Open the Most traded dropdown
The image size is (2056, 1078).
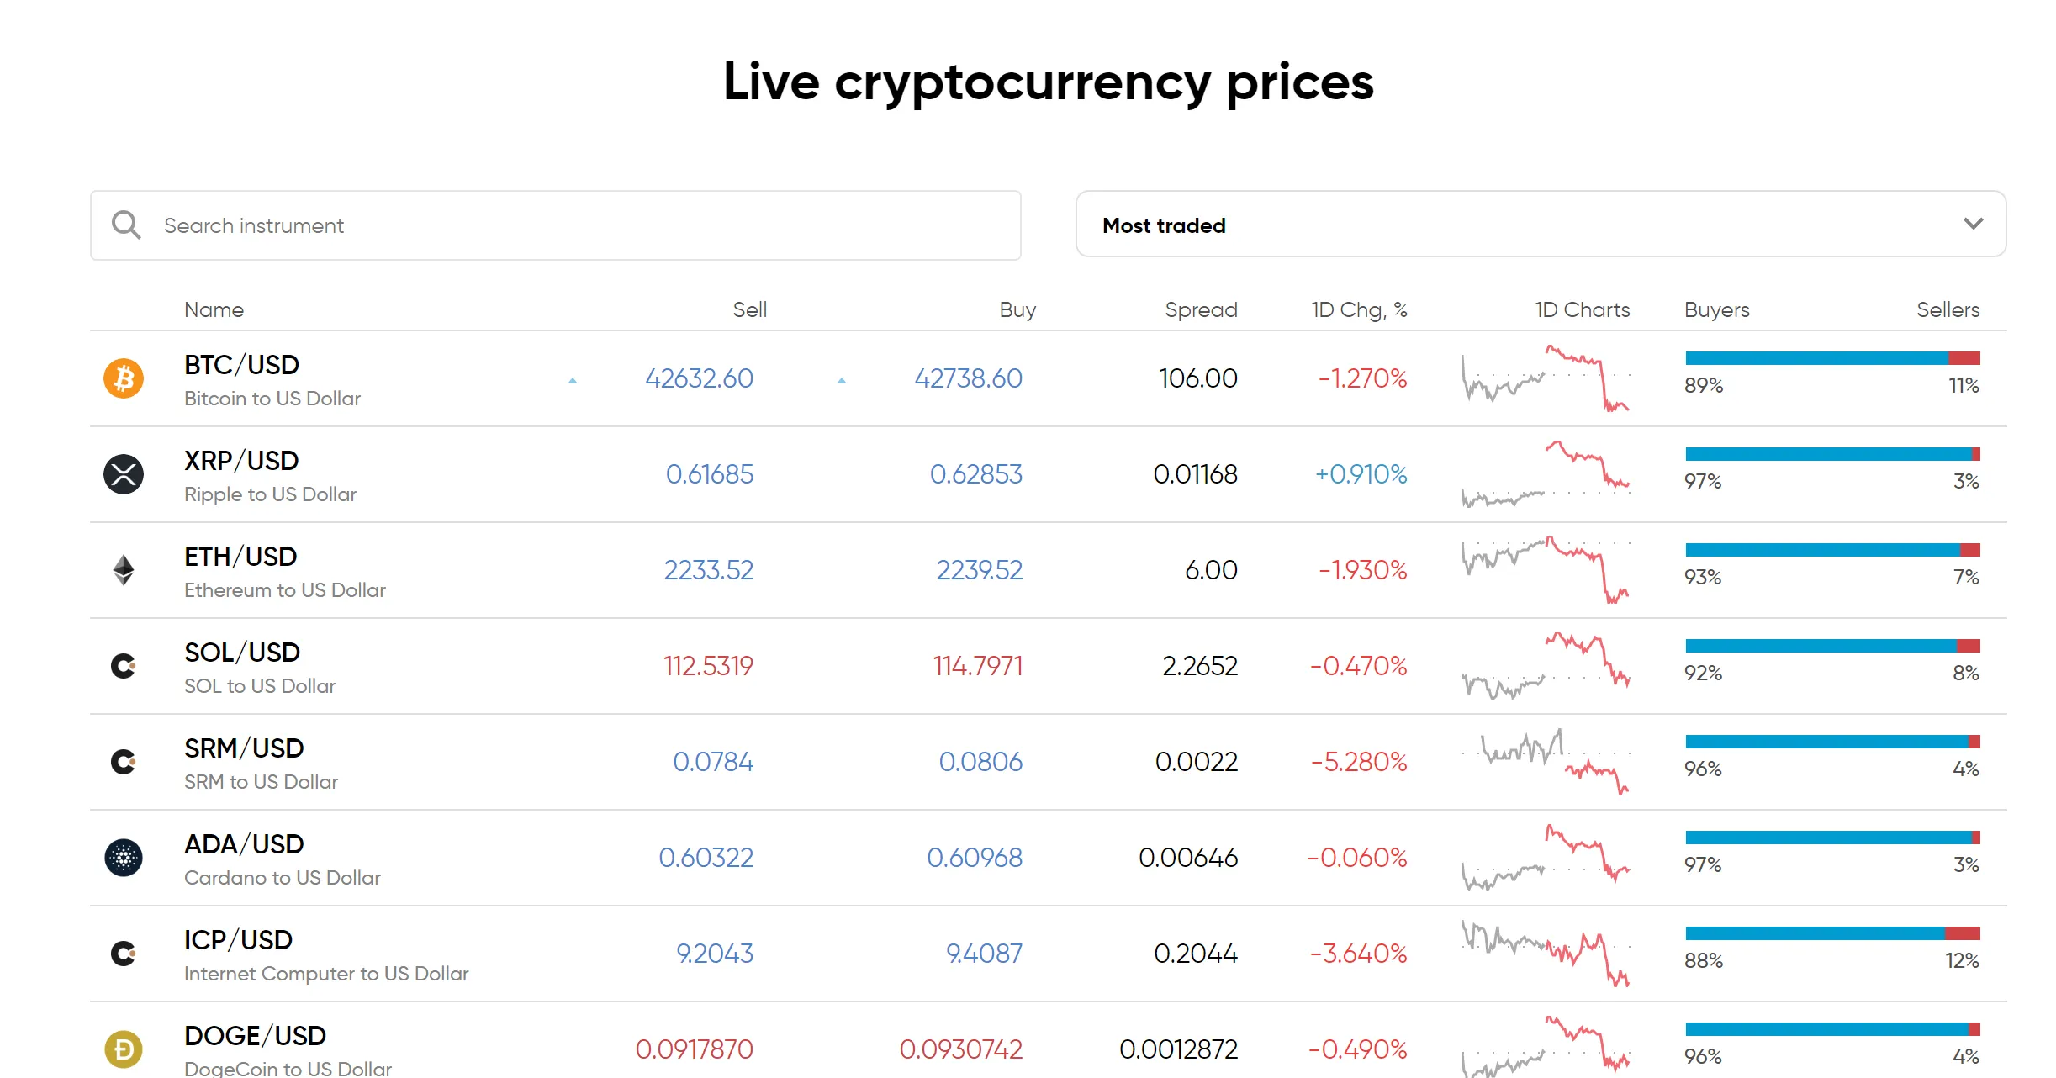pyautogui.click(x=1539, y=225)
